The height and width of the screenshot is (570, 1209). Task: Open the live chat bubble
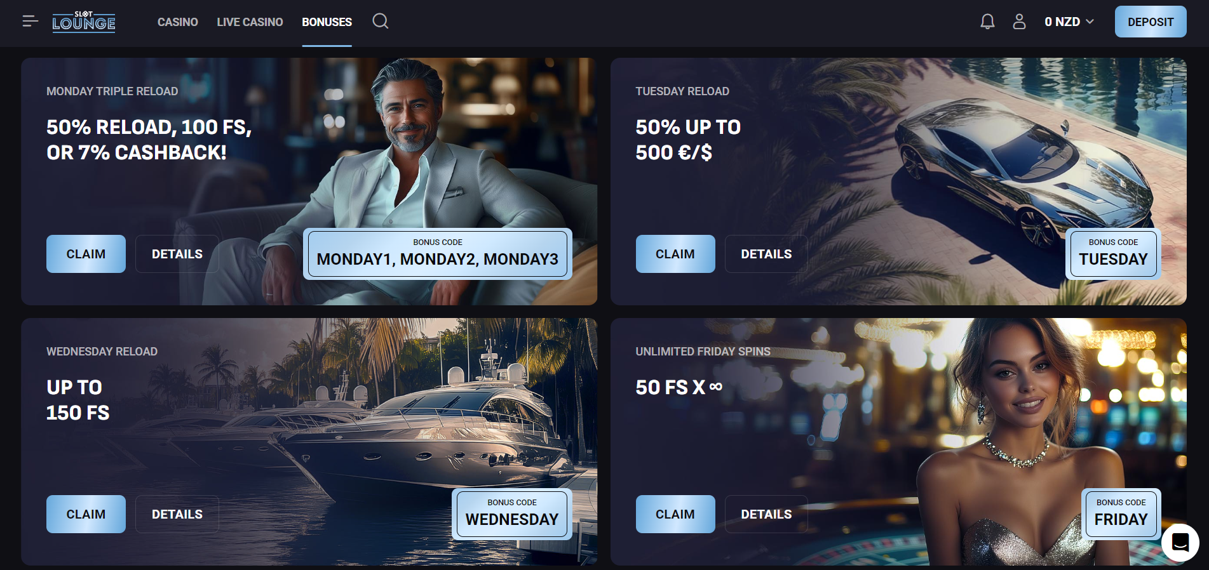point(1180,542)
